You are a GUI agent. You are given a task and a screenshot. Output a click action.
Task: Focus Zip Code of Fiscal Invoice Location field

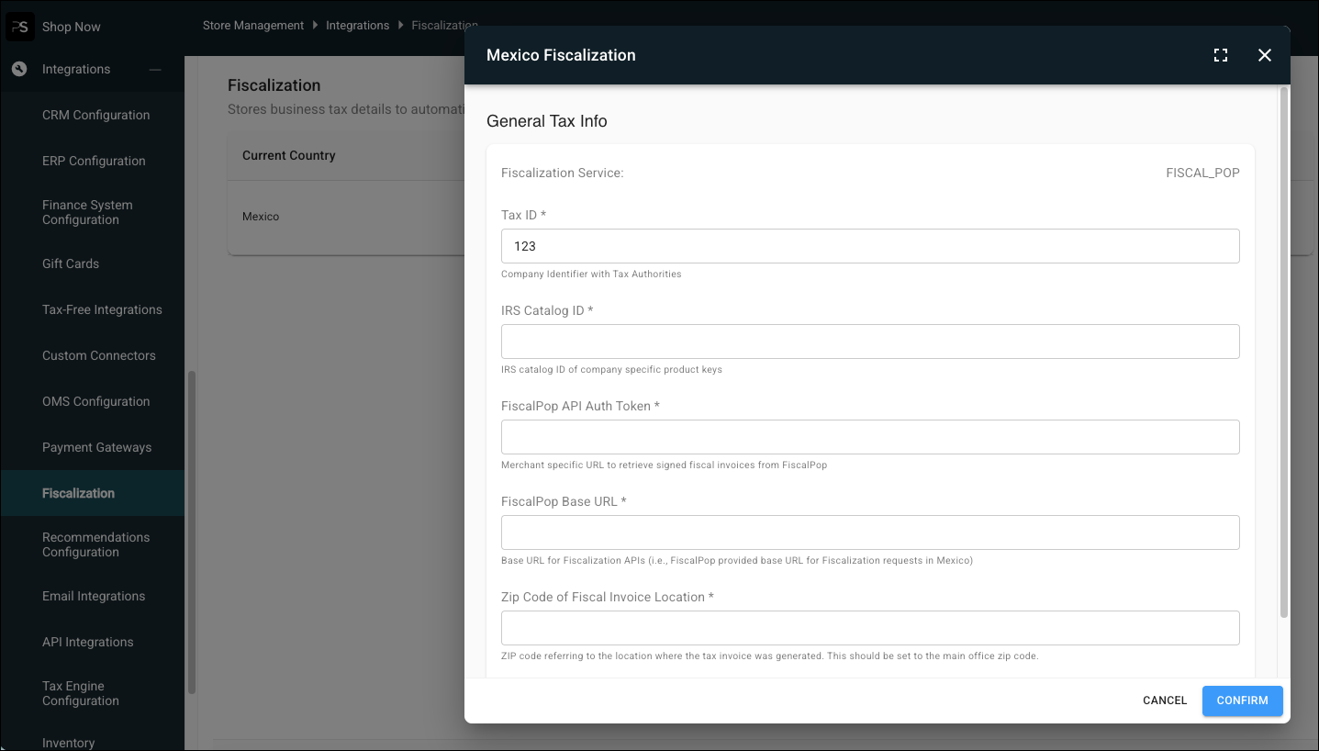[870, 628]
